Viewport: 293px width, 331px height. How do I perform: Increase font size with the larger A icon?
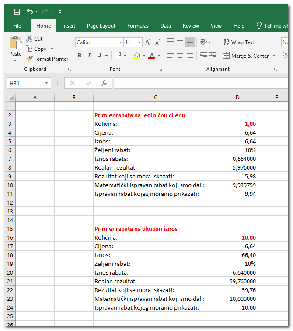(x=148, y=42)
